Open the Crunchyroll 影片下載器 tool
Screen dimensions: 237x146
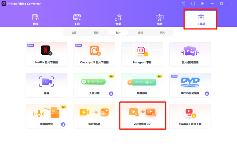point(94,54)
